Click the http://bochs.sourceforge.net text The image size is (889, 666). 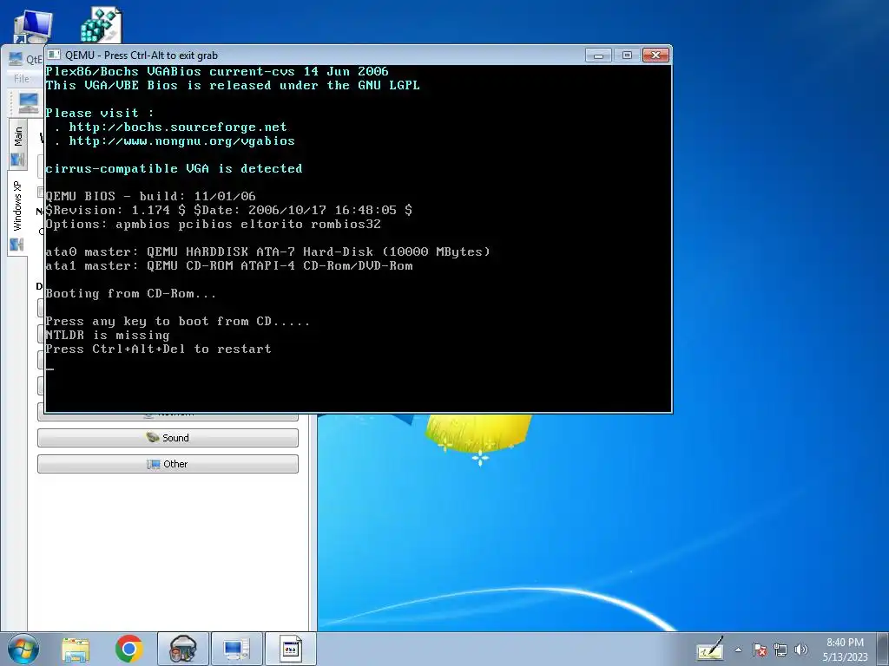[x=177, y=127]
